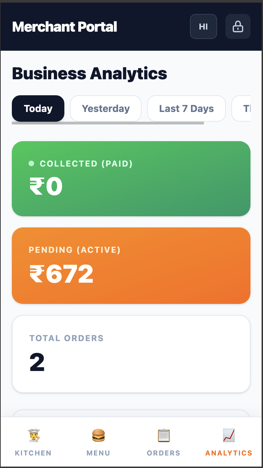Click the padlock lock icon
Viewport: 263px width, 468px height.
pos(238,26)
